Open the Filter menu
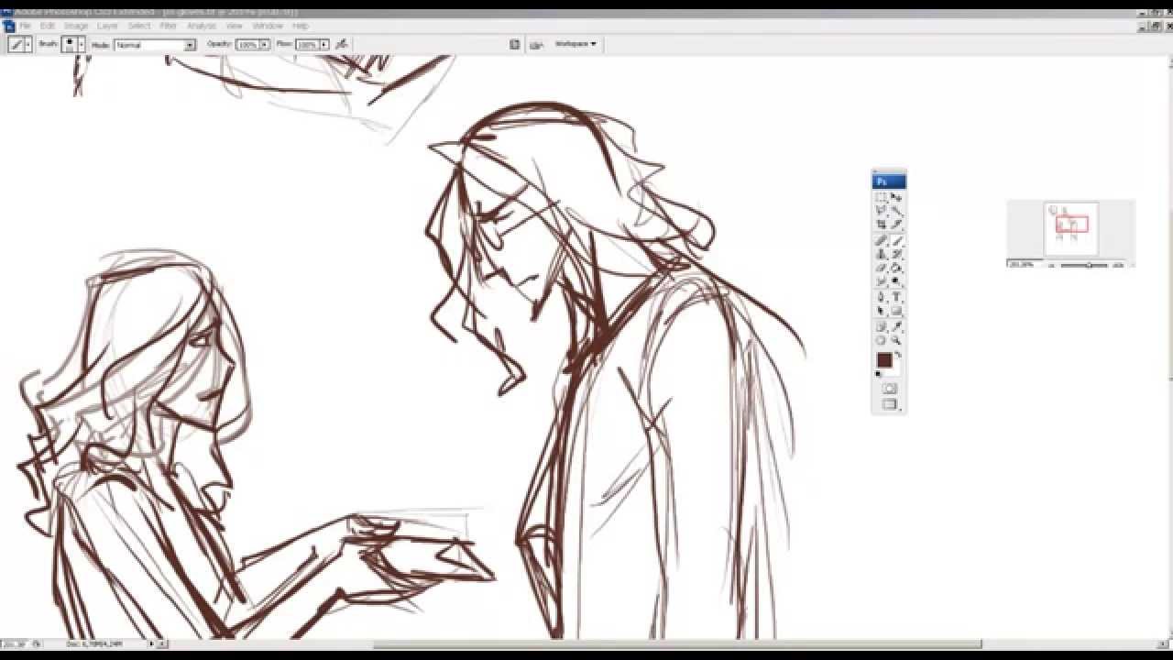This screenshot has width=1173, height=660. (x=168, y=26)
